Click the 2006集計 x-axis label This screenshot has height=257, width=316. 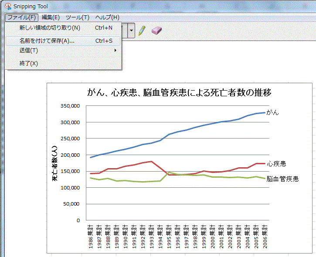(265, 237)
